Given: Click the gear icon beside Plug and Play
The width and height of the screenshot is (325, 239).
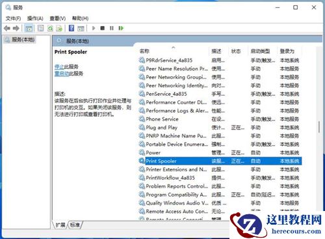Looking at the screenshot, I should pyautogui.click(x=142, y=128).
